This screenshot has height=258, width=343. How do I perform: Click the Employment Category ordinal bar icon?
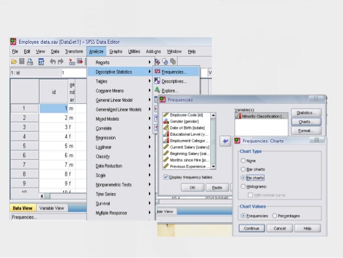pyautogui.click(x=166, y=141)
